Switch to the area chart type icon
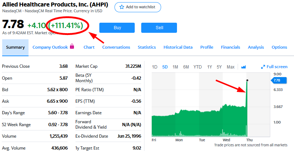 tap(243, 67)
